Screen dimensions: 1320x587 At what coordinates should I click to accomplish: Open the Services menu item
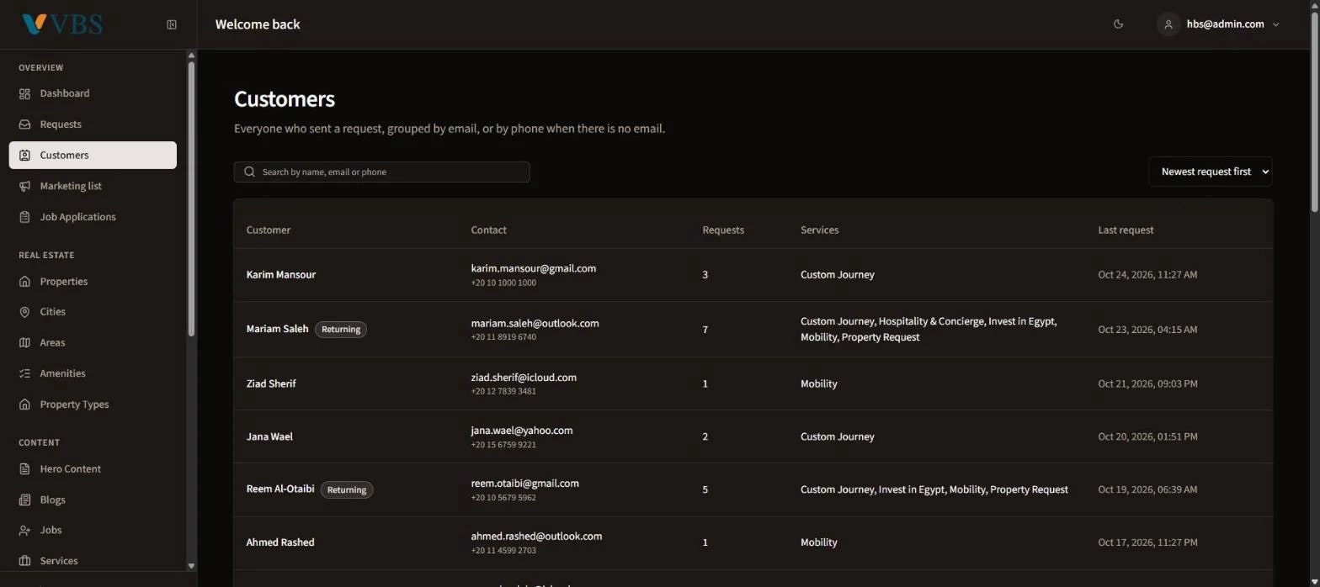pos(93,561)
